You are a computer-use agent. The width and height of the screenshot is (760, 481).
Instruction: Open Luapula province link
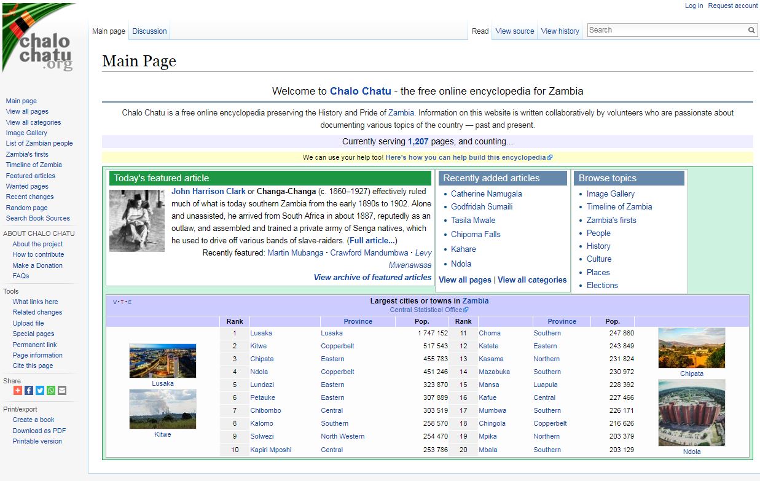point(546,385)
